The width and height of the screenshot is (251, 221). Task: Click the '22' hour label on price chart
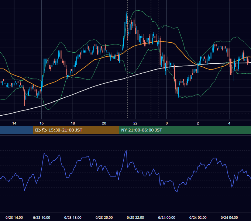coord(135,123)
